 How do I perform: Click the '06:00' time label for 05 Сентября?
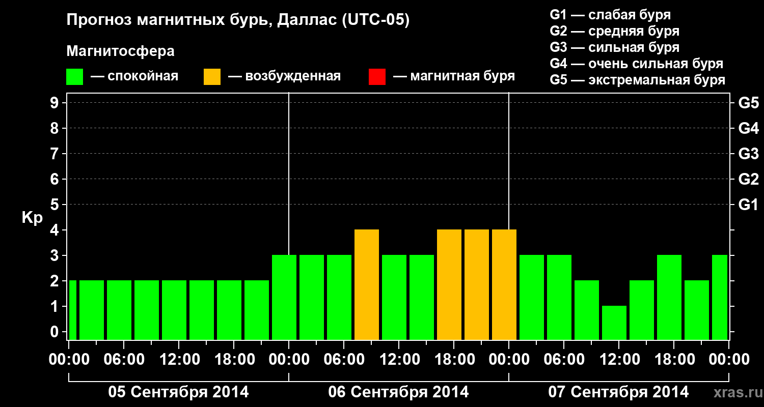pyautogui.click(x=124, y=360)
